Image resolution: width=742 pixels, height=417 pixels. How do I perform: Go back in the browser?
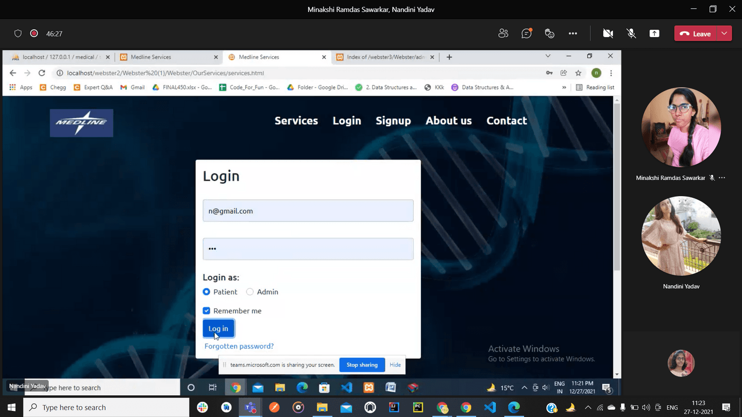tap(13, 73)
